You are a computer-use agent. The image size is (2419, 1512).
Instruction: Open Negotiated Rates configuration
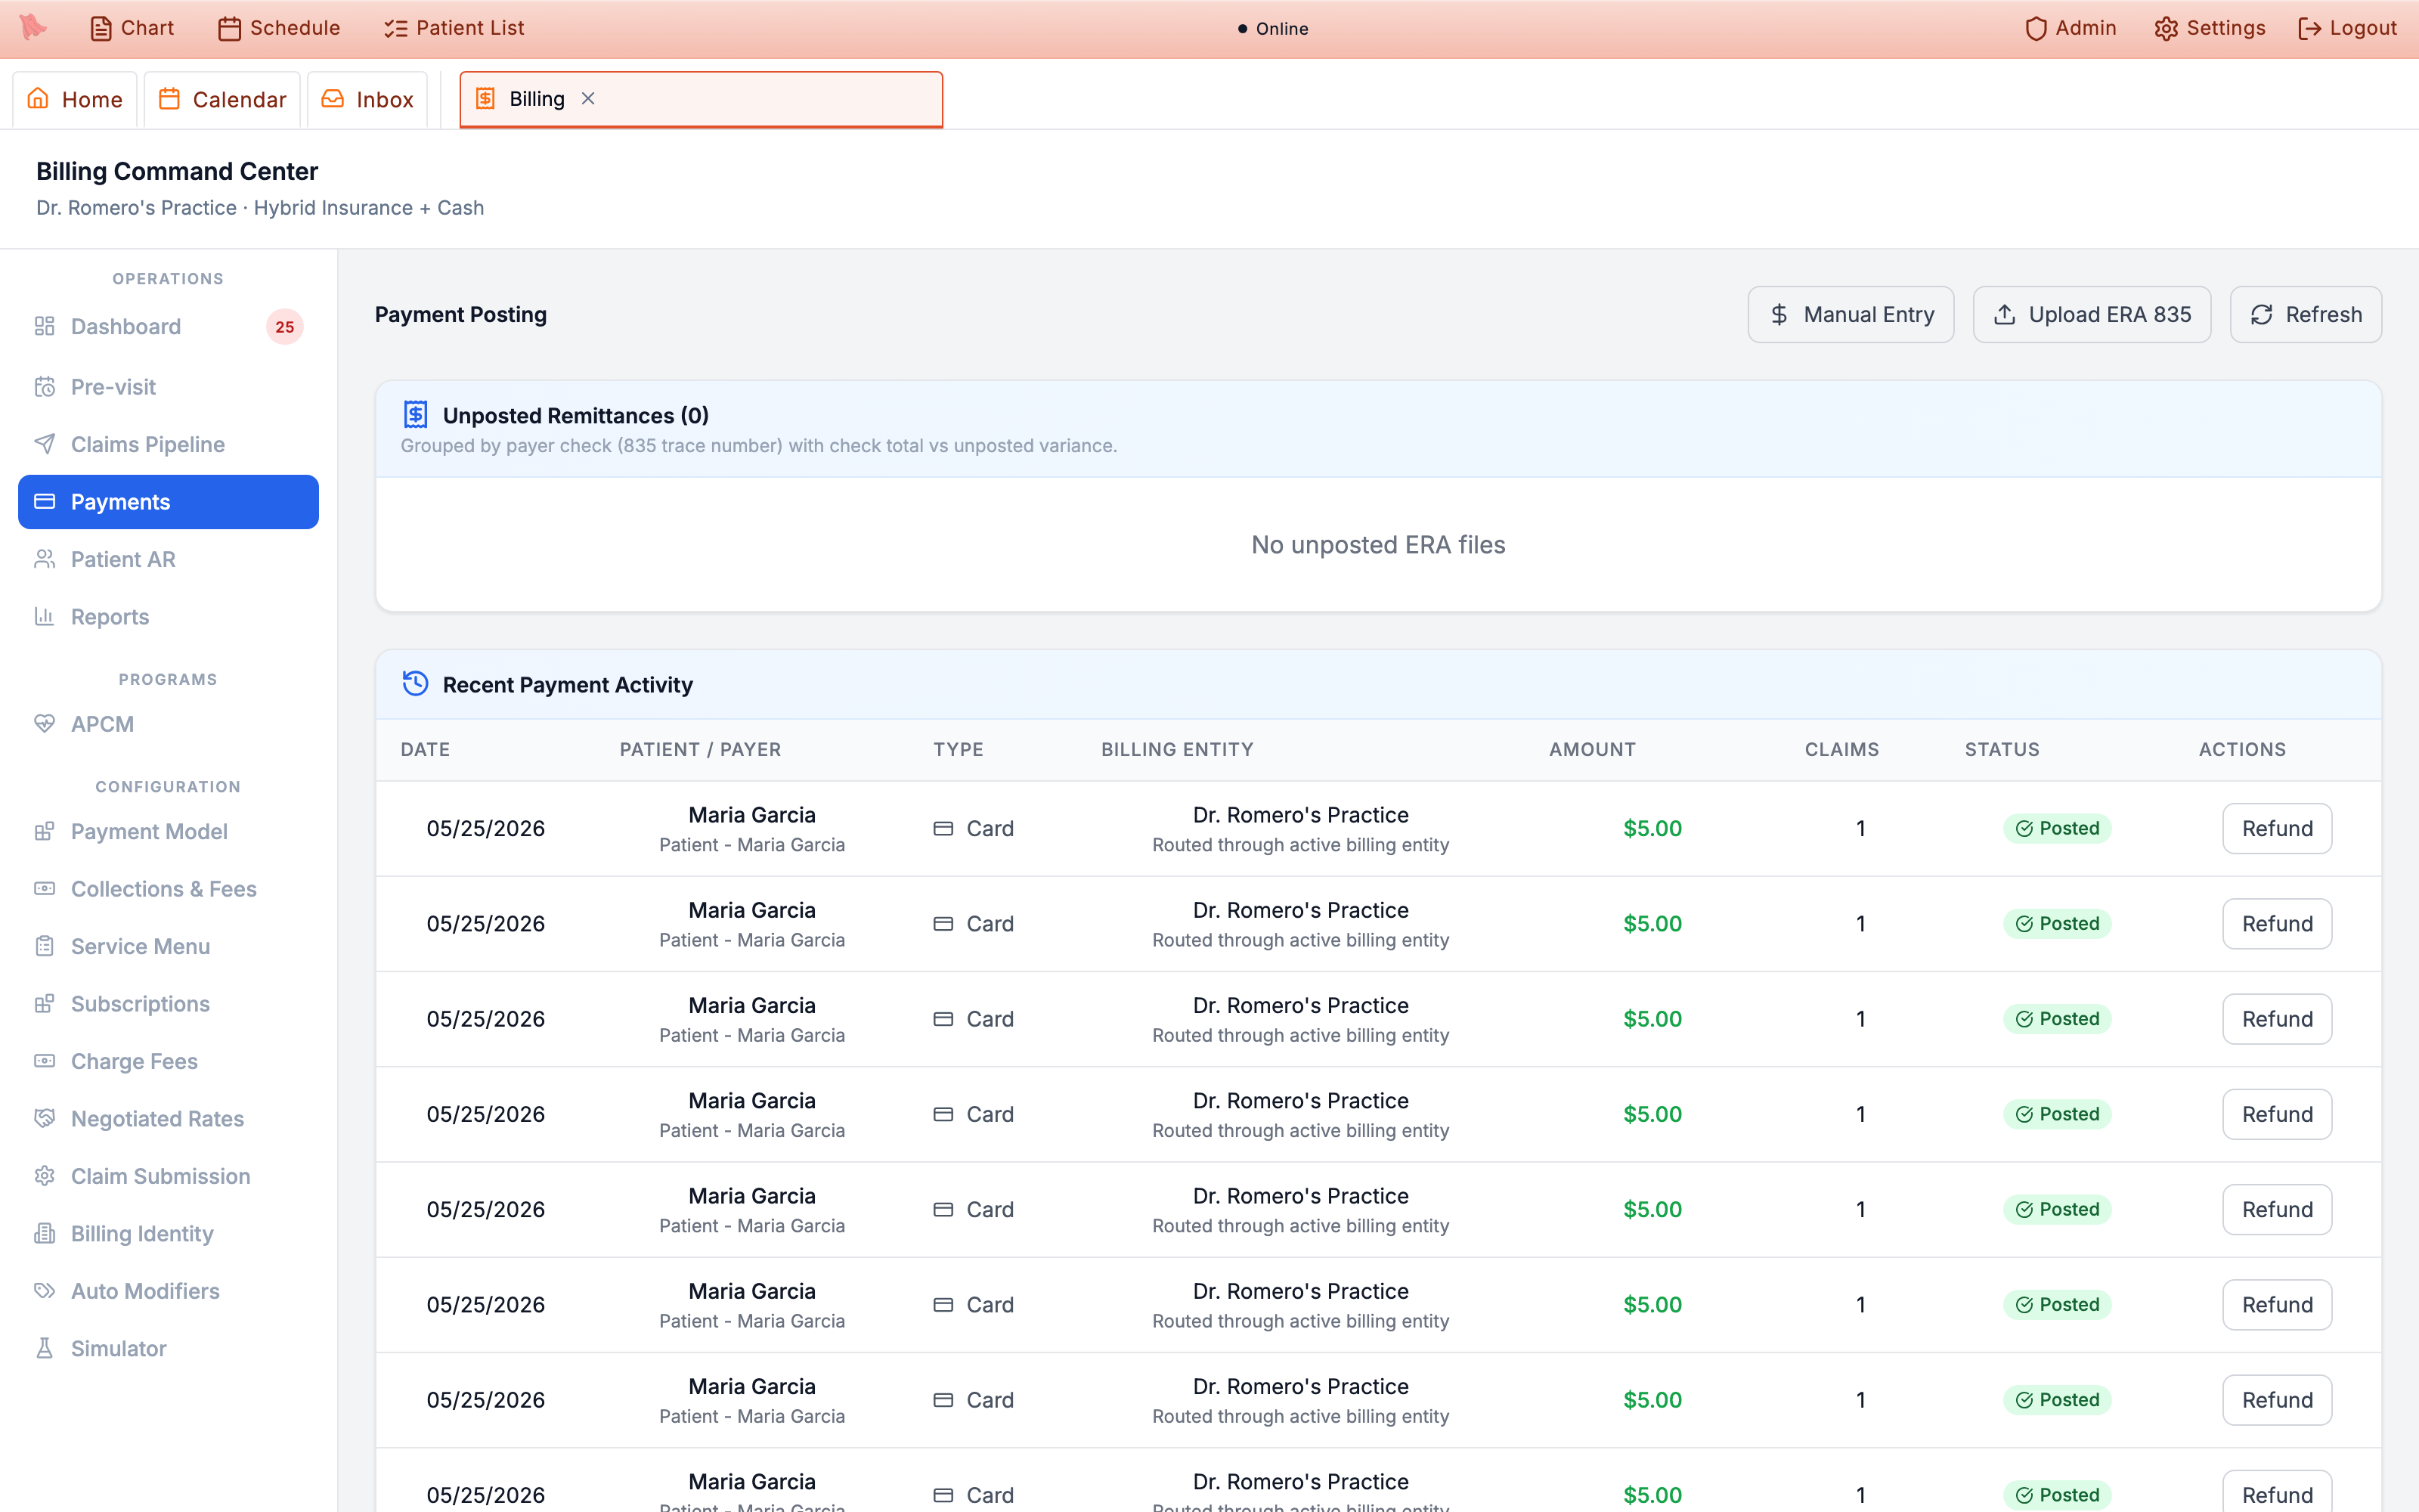(x=168, y=1119)
